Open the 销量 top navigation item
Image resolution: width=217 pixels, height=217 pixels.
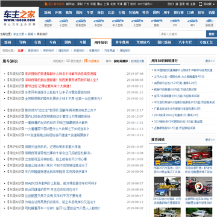pyautogui.click(x=212, y=13)
